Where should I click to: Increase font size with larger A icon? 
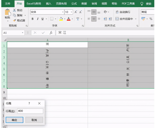point(76,12)
